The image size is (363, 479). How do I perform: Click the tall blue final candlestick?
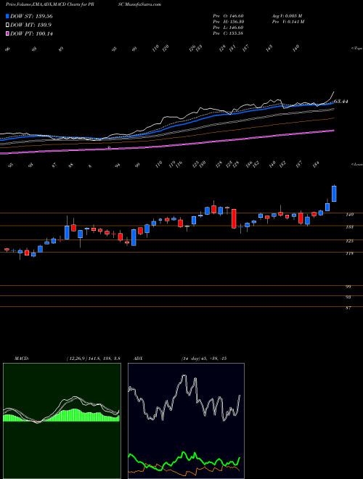tap(334, 194)
